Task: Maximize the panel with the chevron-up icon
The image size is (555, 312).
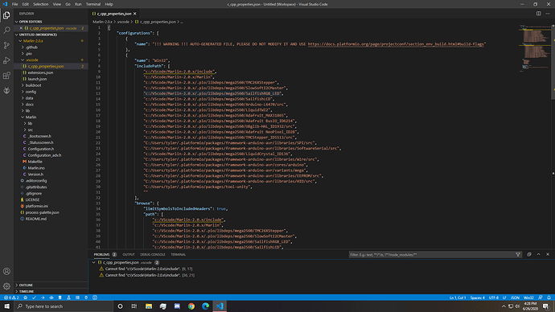Action: click(538, 254)
